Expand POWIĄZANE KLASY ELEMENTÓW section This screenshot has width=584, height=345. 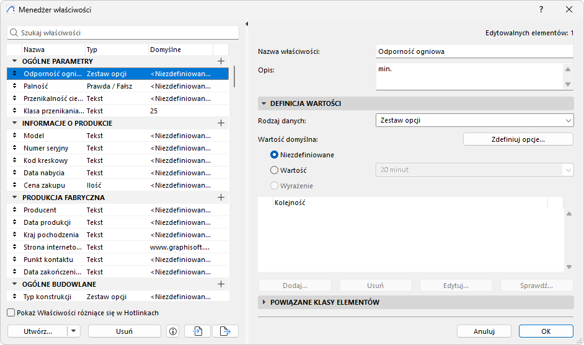click(265, 302)
